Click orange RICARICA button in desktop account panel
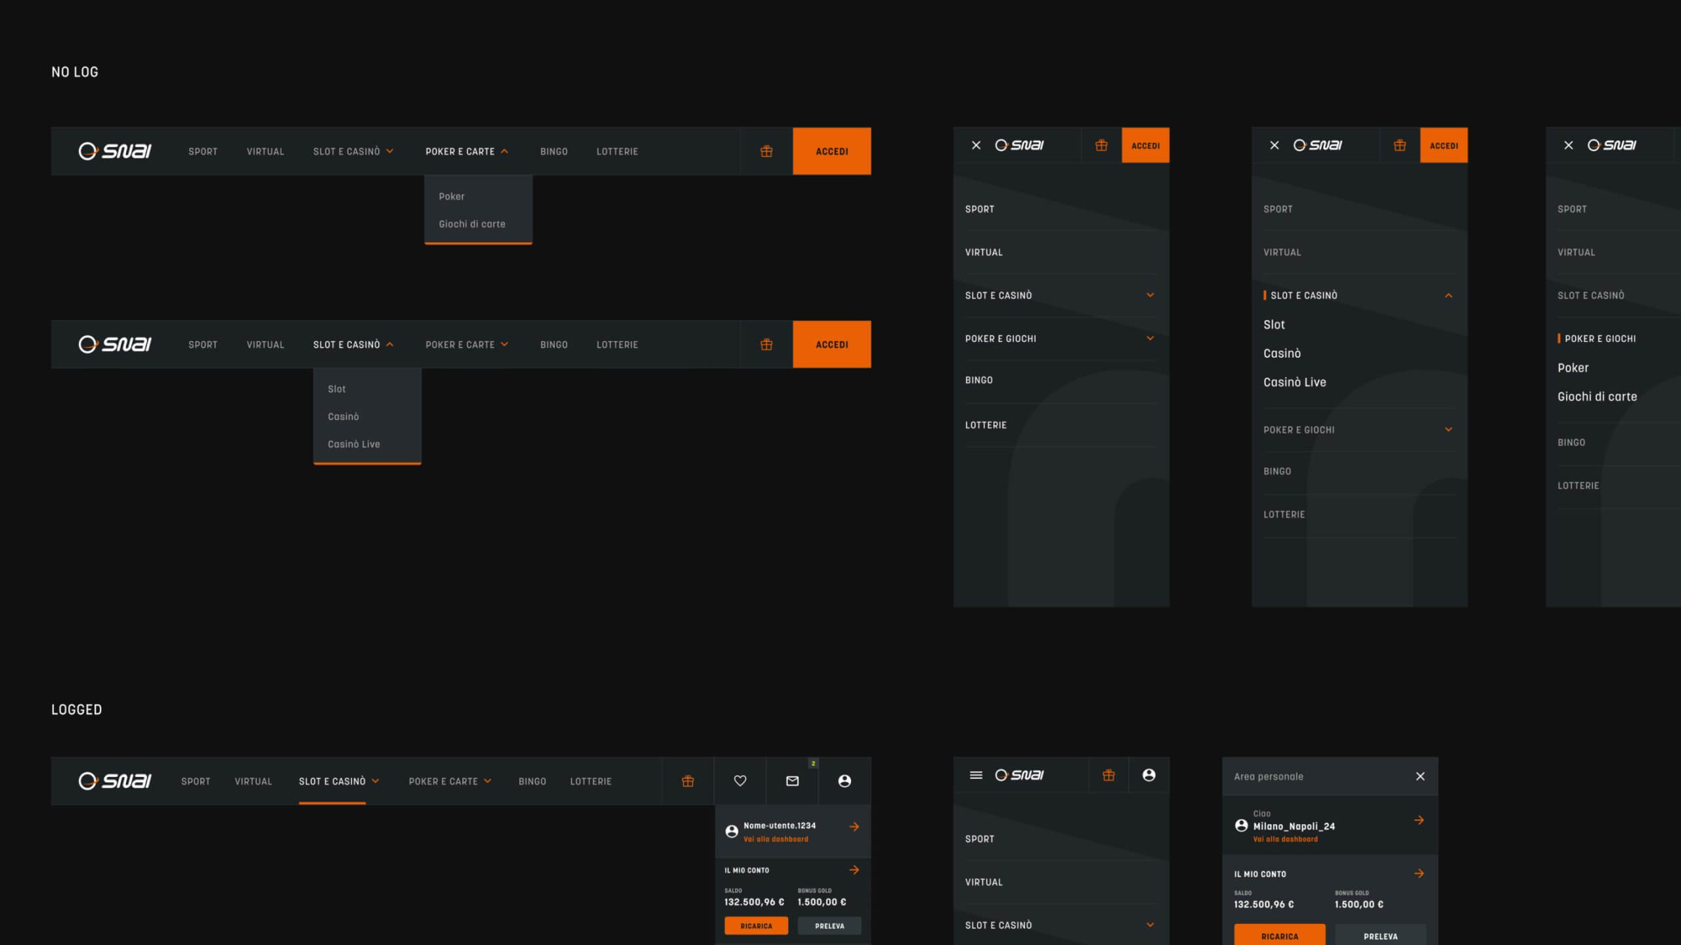The height and width of the screenshot is (945, 1681). pos(756,926)
